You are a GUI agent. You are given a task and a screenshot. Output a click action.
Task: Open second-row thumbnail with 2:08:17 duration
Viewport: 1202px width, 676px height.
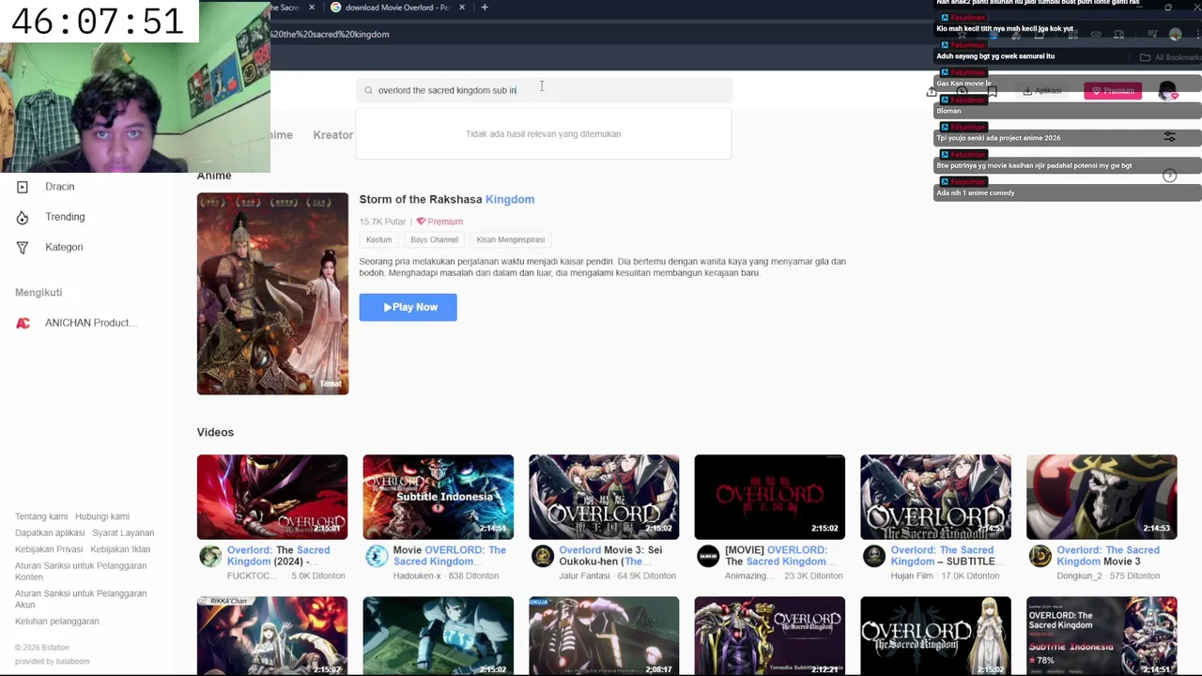tap(604, 636)
